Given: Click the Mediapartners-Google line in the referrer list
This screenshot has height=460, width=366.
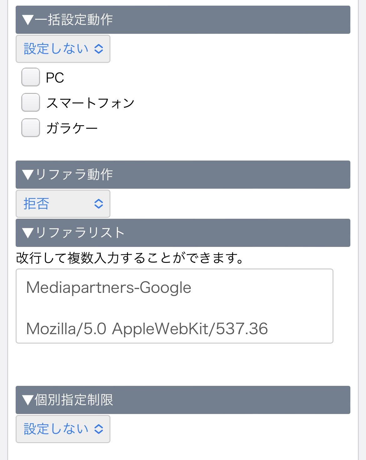Looking at the screenshot, I should tap(109, 288).
